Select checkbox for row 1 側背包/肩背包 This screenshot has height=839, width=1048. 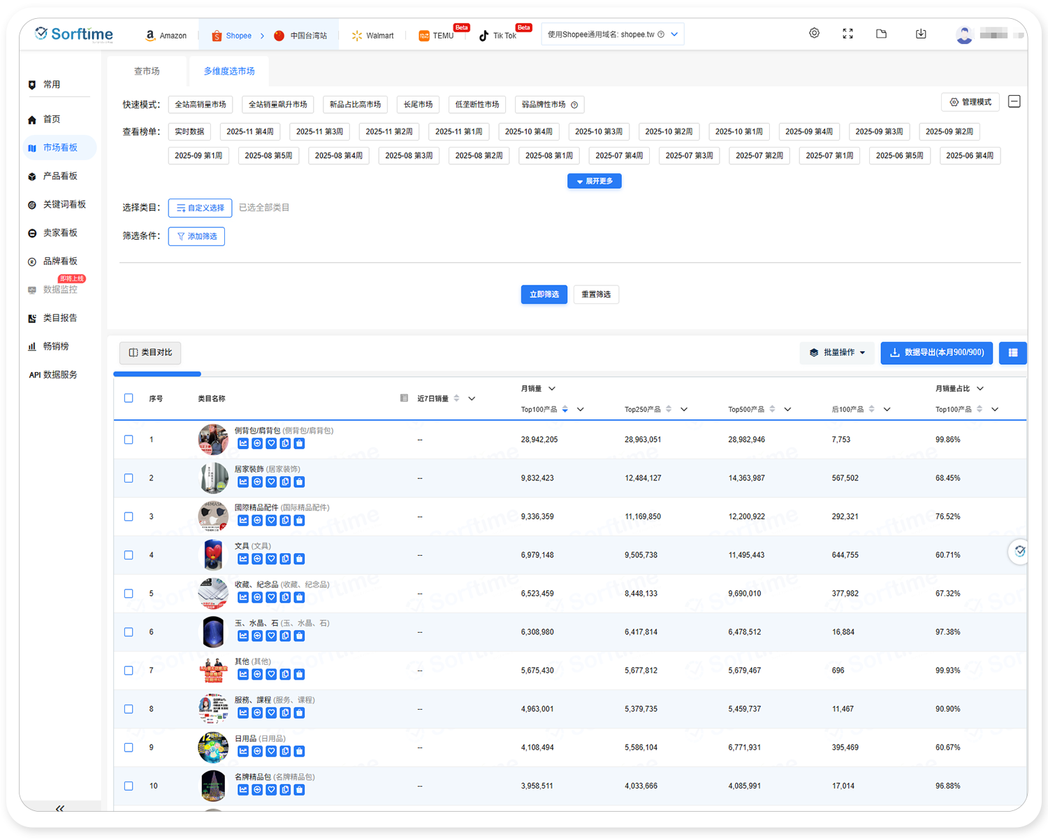[x=129, y=440]
